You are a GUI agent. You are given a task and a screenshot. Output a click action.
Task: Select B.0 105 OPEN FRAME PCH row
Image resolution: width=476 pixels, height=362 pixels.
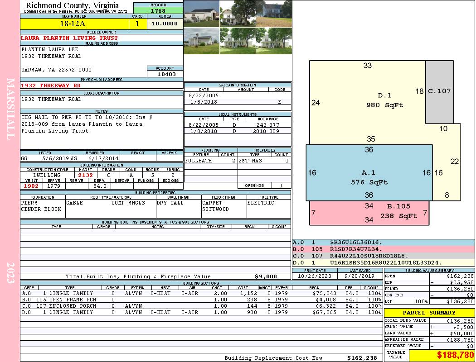(x=202, y=300)
